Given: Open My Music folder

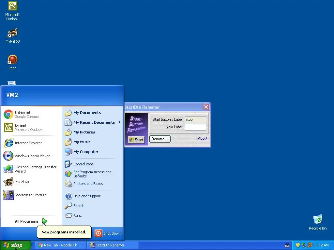Looking at the screenshot, I should (x=93, y=142).
